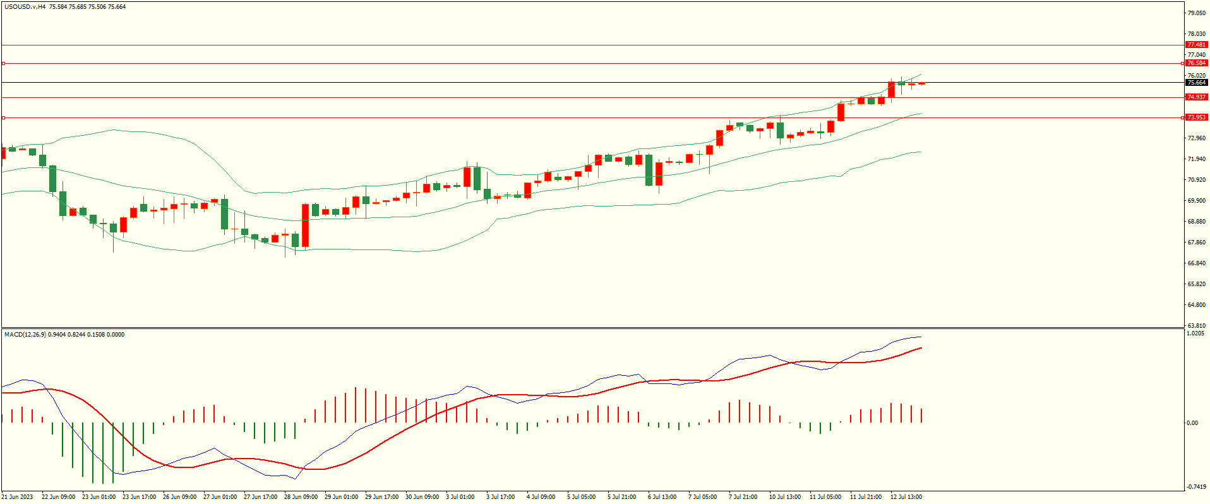
Task: Click the 66.840 price axis label
Action: tap(1197, 263)
